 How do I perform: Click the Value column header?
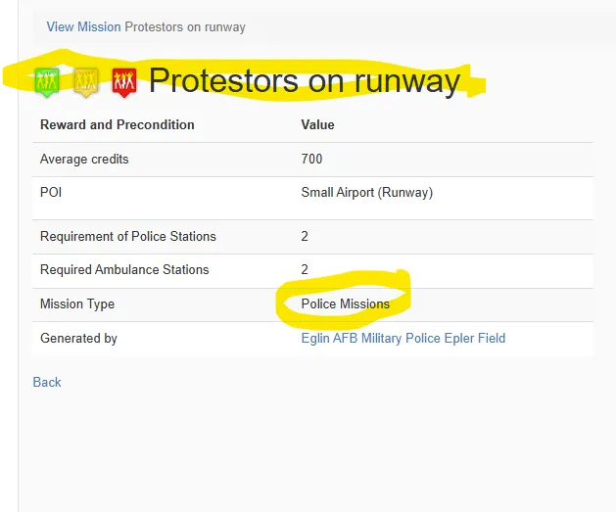(318, 125)
